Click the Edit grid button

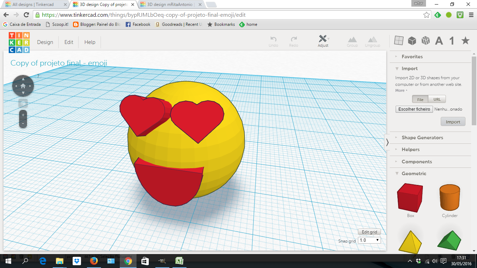pos(369,232)
